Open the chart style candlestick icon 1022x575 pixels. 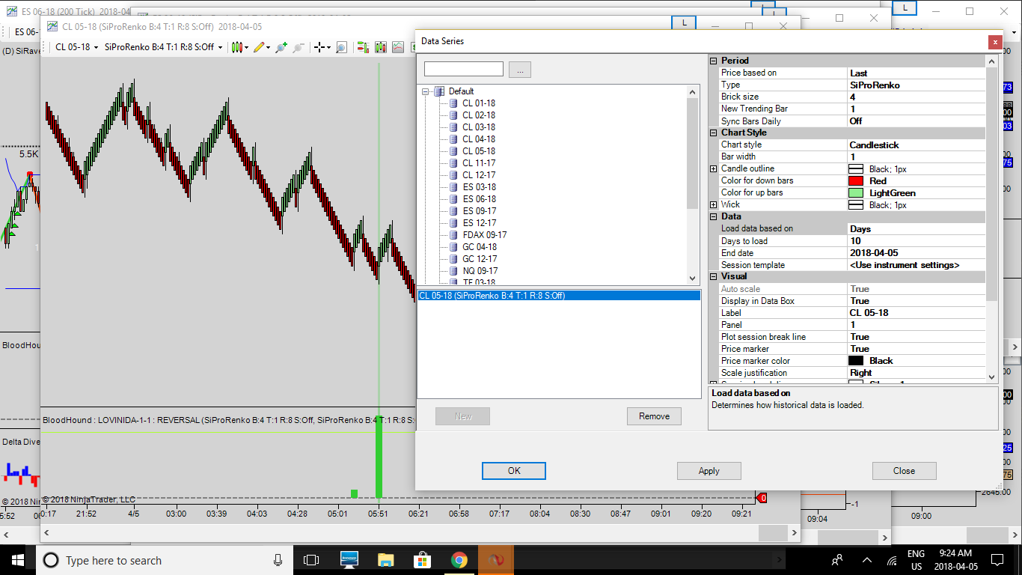(x=238, y=47)
